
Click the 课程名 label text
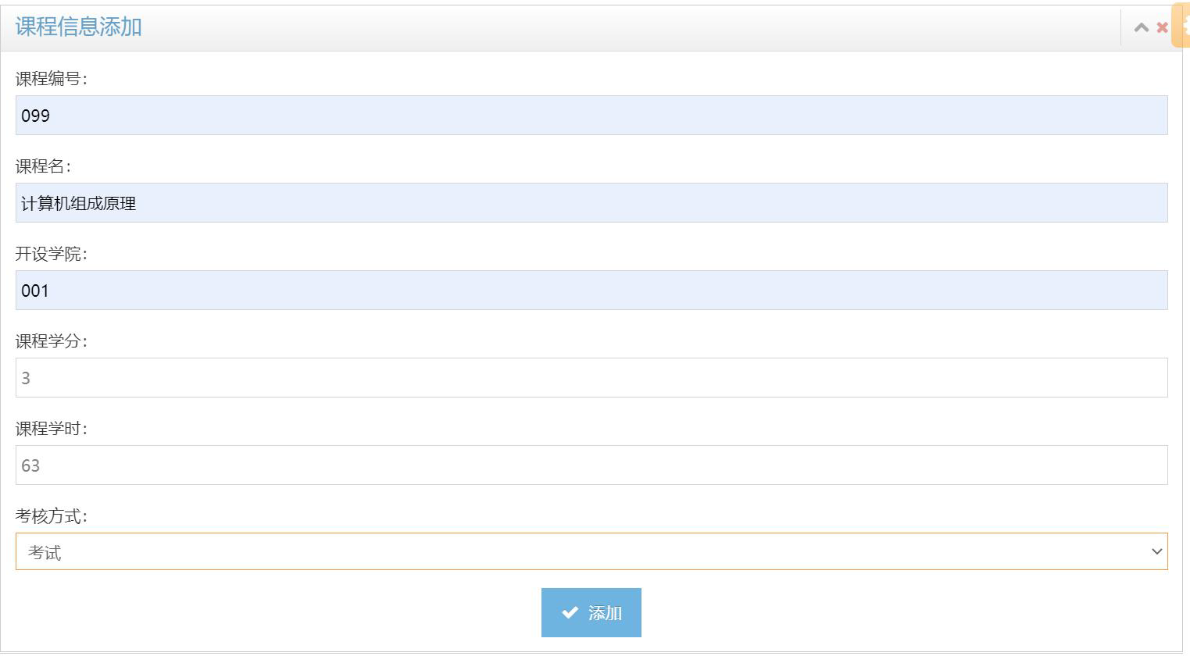coord(43,166)
